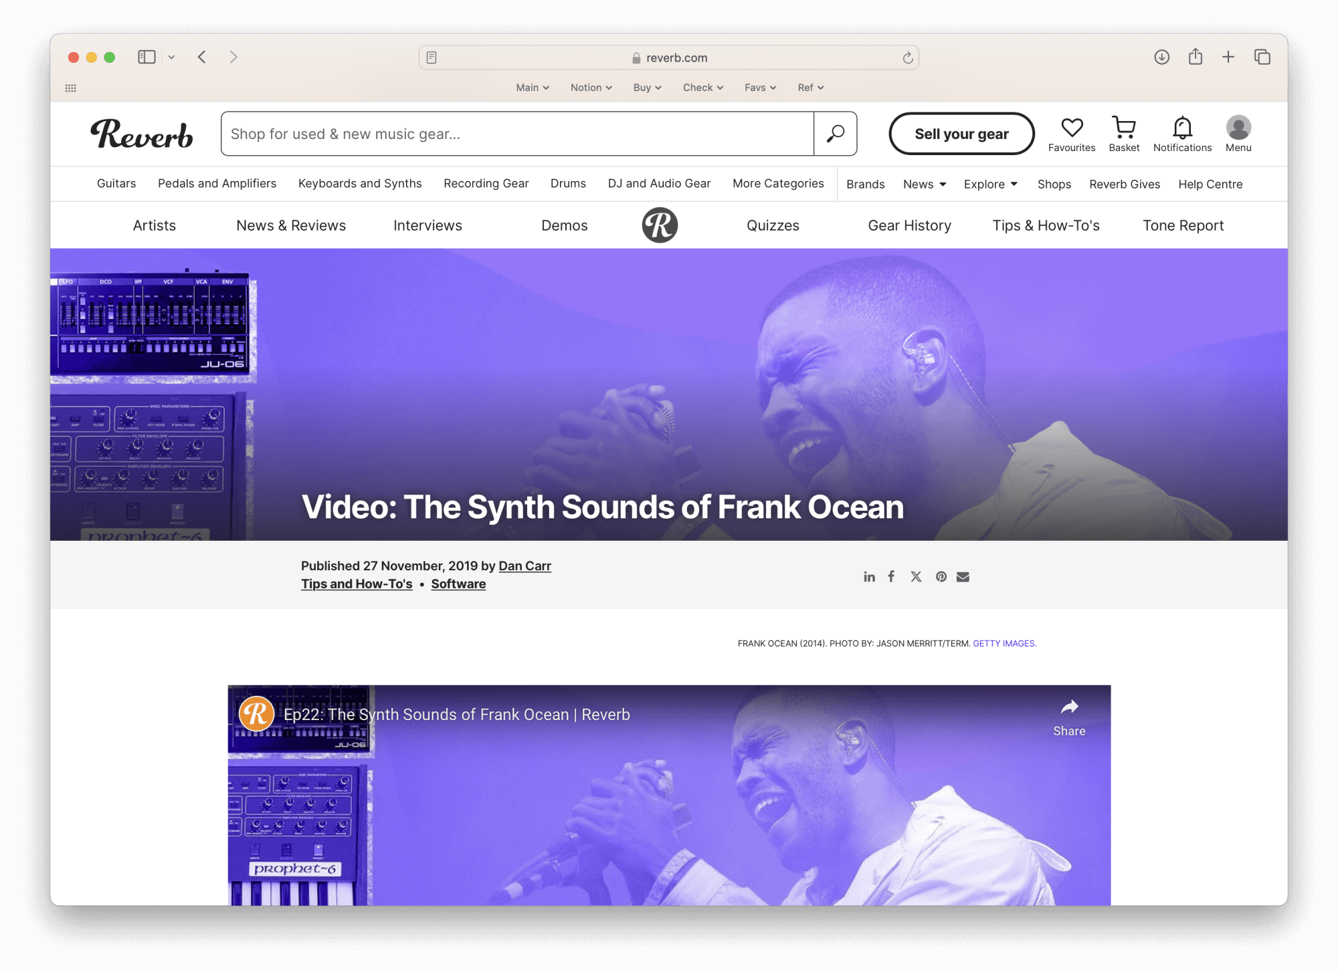Switch to the Quizzes section
Viewport: 1338px width, 972px height.
point(773,225)
